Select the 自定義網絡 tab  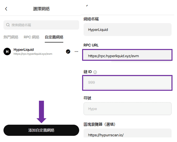coord(54,37)
